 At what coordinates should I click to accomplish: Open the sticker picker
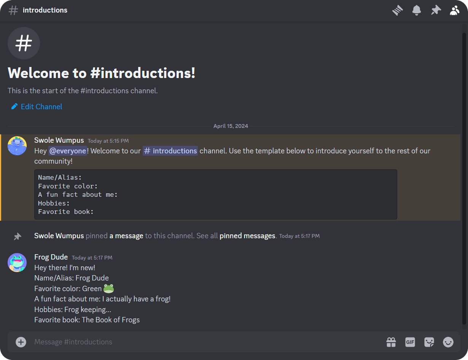[429, 342]
